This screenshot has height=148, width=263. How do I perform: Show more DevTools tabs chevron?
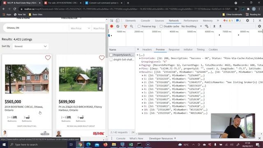coord(218,21)
